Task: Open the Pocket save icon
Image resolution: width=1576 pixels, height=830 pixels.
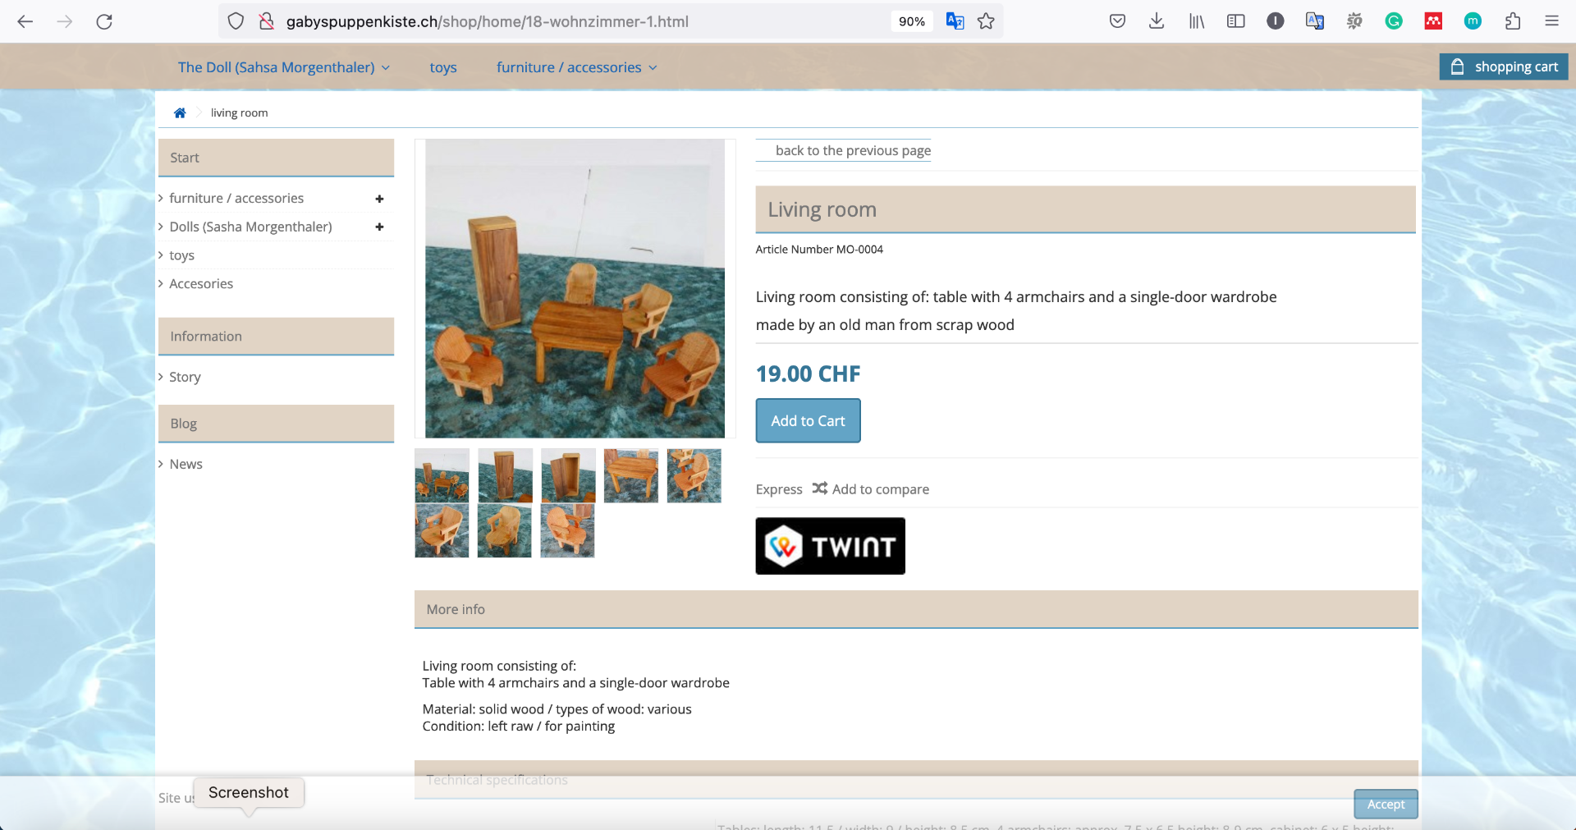Action: [x=1117, y=21]
